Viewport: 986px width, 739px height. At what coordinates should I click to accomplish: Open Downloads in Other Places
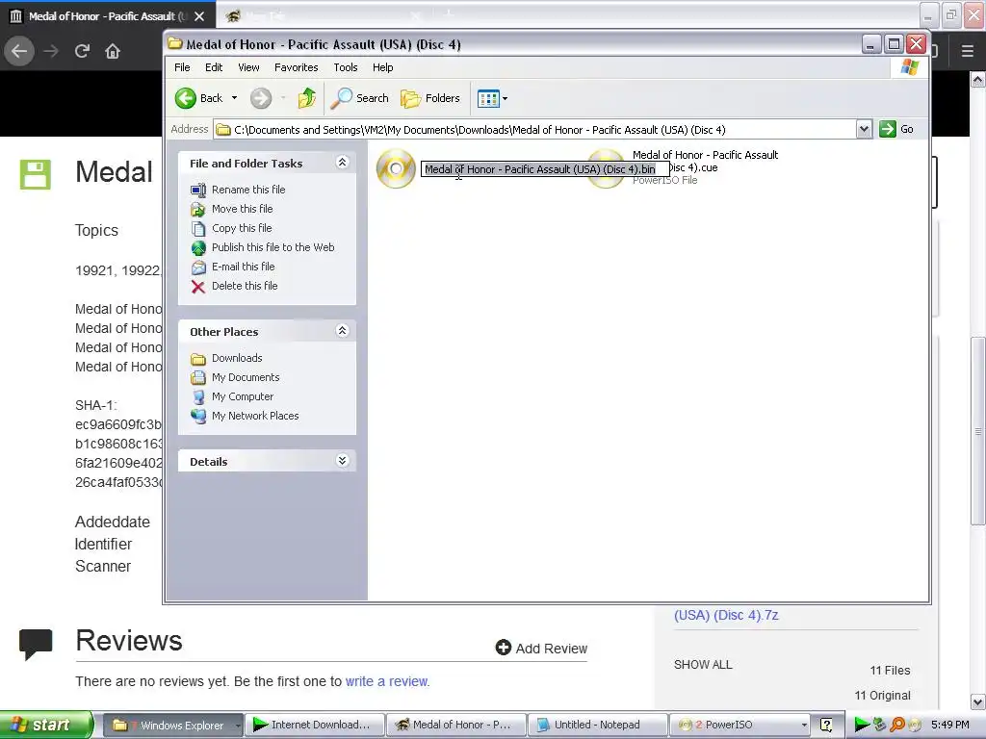point(237,358)
